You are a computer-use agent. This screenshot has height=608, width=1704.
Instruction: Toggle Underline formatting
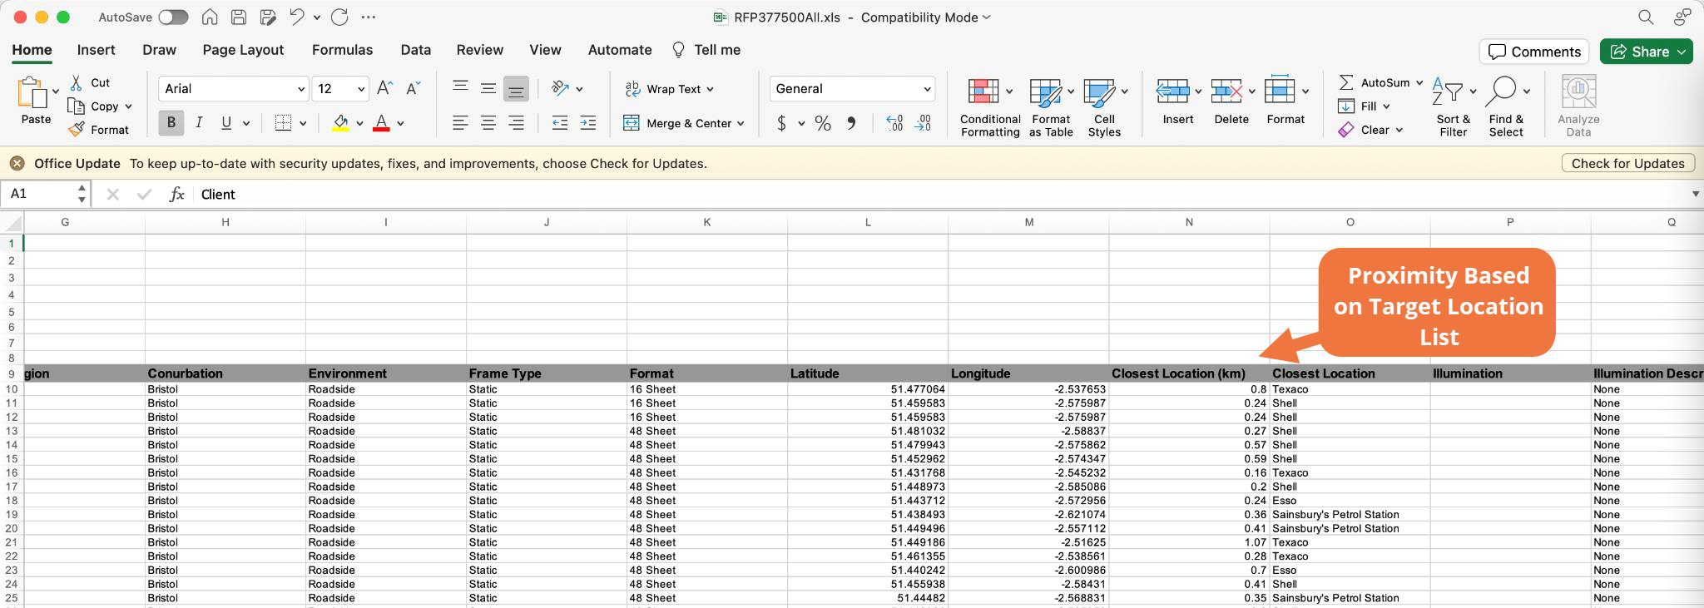coord(226,123)
